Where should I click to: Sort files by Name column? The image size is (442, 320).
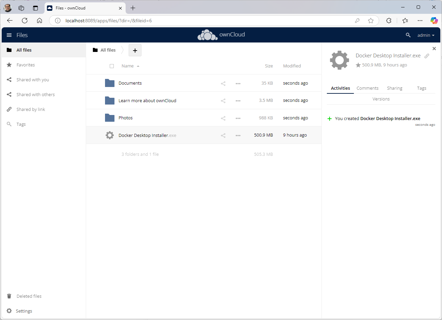130,66
